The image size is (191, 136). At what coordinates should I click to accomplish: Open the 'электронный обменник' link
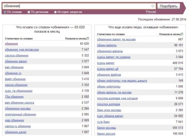[x=21, y=114]
